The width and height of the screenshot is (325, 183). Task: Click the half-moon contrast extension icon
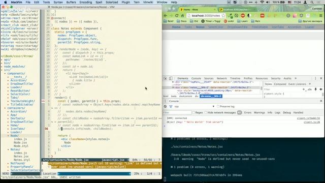249,16
